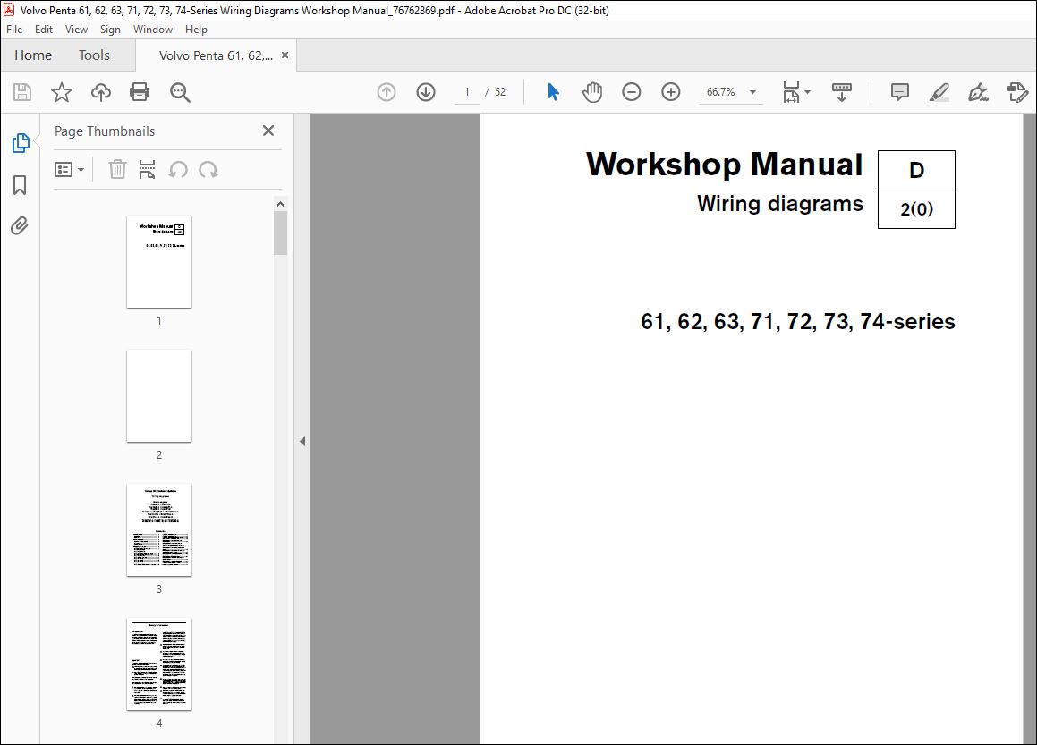Zoom out with minus icon
The width and height of the screenshot is (1037, 745).
[x=632, y=92]
